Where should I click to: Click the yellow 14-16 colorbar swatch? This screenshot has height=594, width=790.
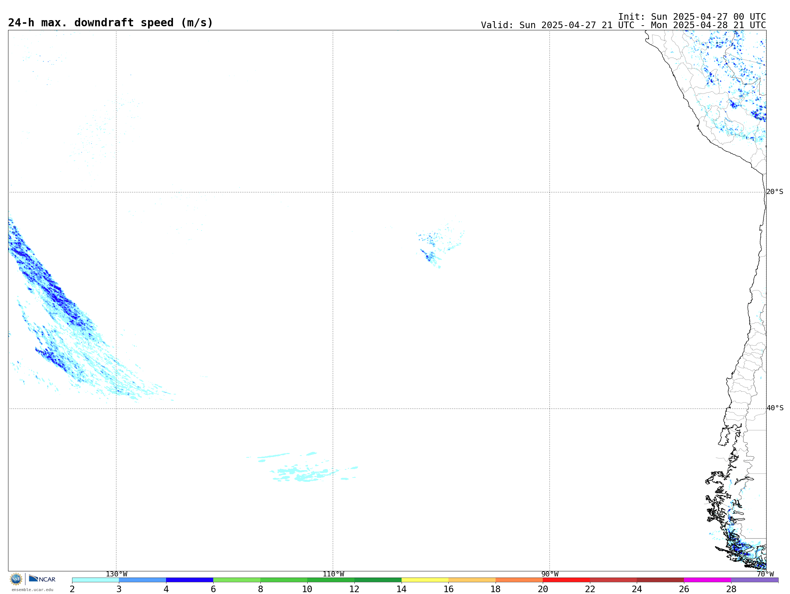click(x=425, y=580)
